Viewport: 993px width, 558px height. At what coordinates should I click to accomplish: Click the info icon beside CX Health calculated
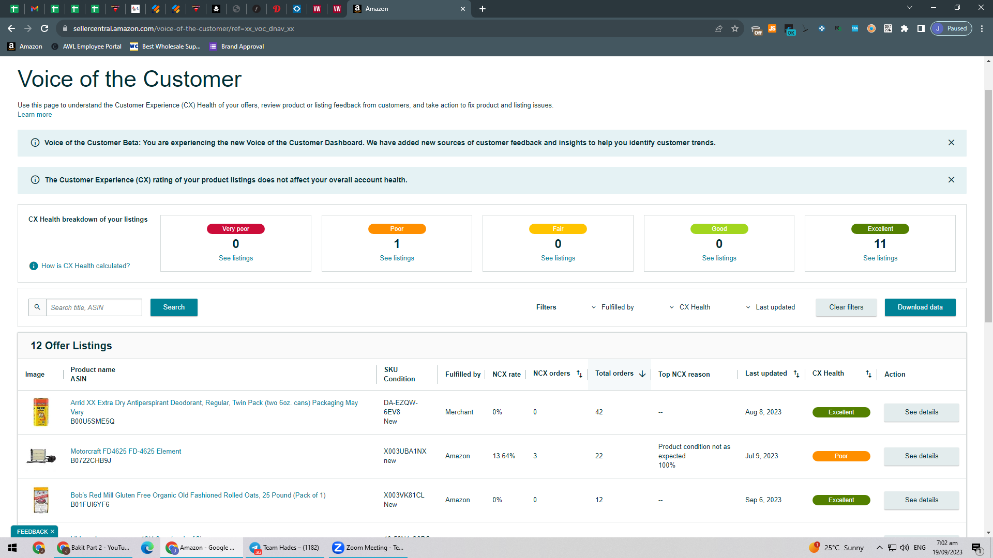coord(34,266)
